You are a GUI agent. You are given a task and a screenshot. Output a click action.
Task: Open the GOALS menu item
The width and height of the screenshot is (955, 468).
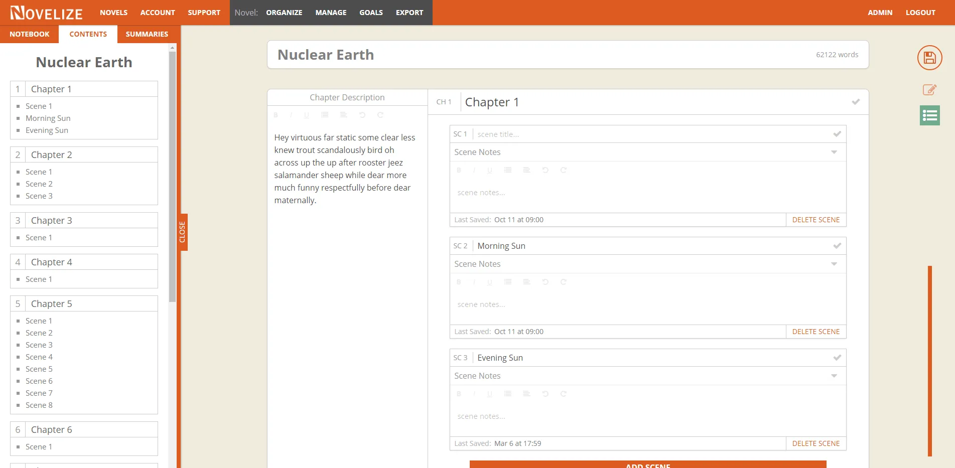pyautogui.click(x=371, y=12)
